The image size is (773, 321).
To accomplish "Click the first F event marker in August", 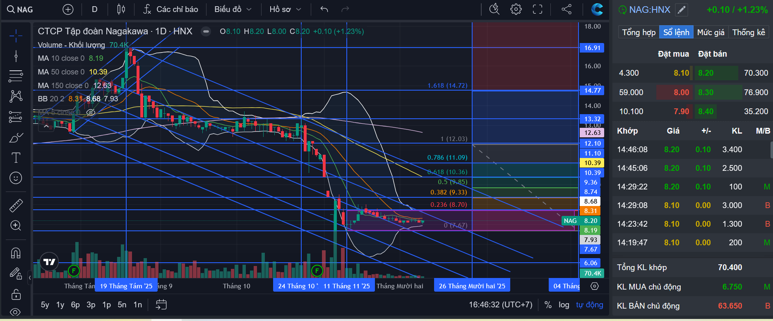I will (74, 271).
